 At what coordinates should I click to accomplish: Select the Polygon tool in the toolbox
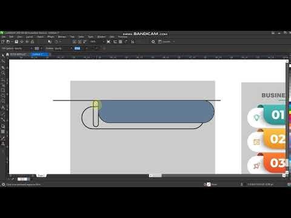(3, 101)
